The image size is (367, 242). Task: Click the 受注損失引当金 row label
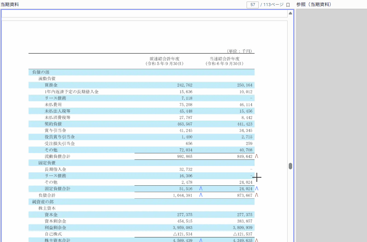pos(59,143)
